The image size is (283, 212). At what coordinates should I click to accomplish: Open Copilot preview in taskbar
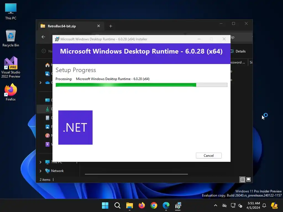pos(274,205)
